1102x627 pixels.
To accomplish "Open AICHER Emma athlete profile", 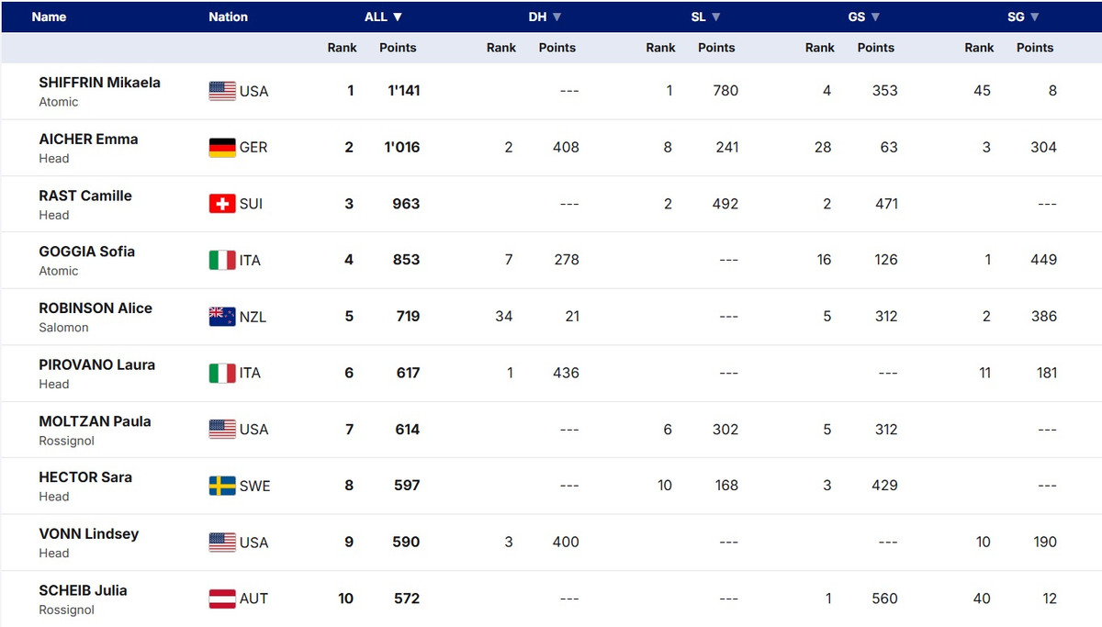I will pyautogui.click(x=88, y=140).
